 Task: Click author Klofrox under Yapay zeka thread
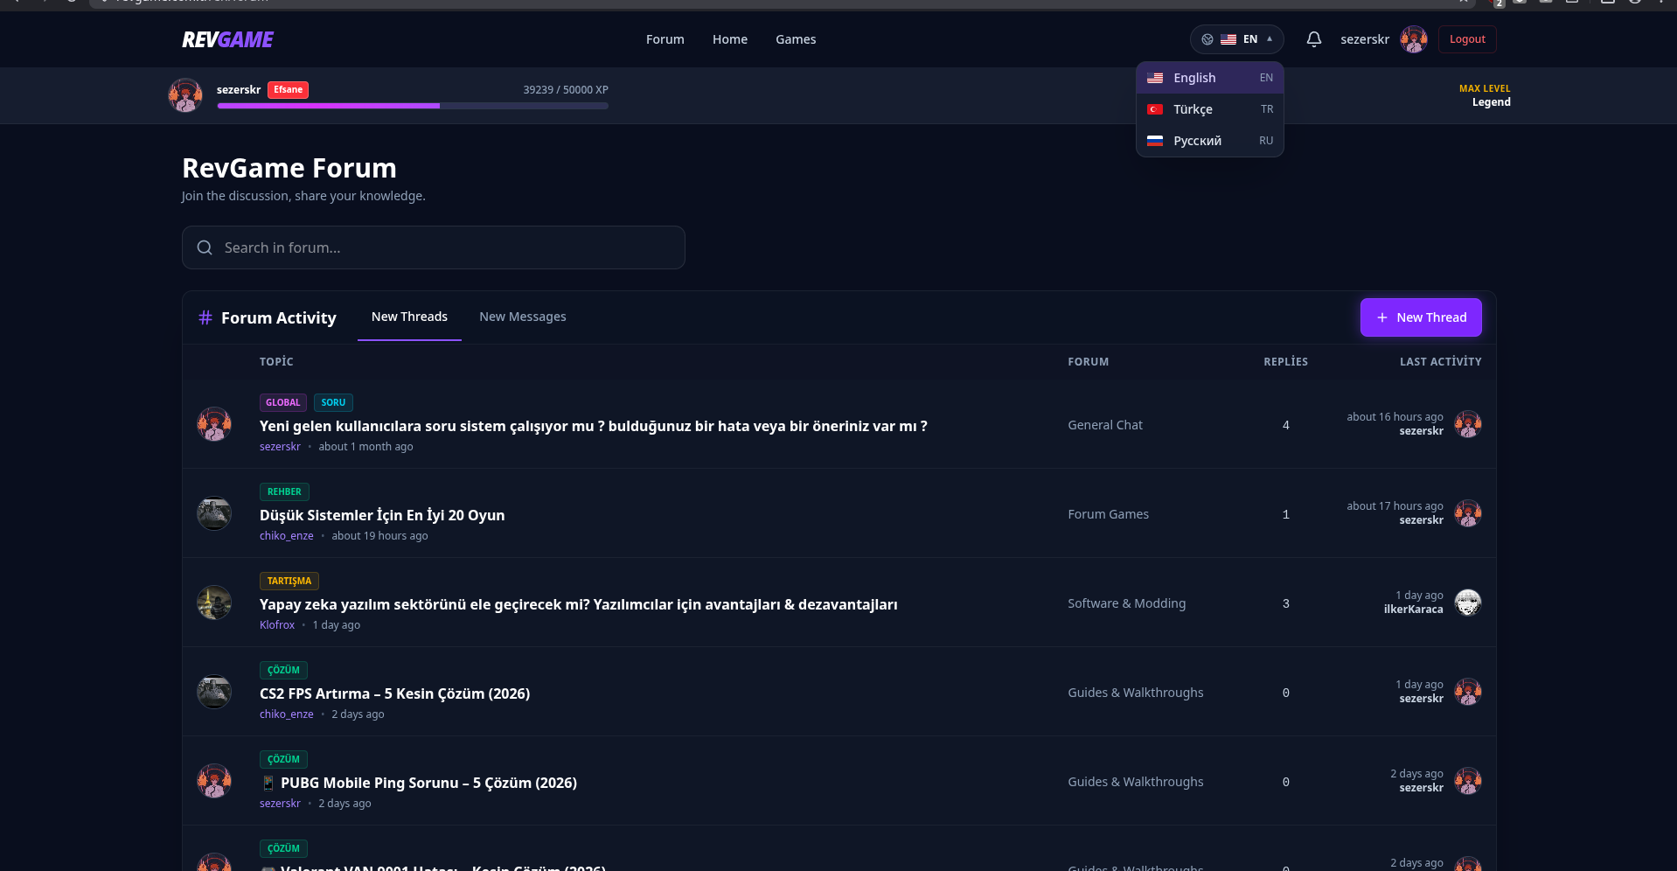277,625
